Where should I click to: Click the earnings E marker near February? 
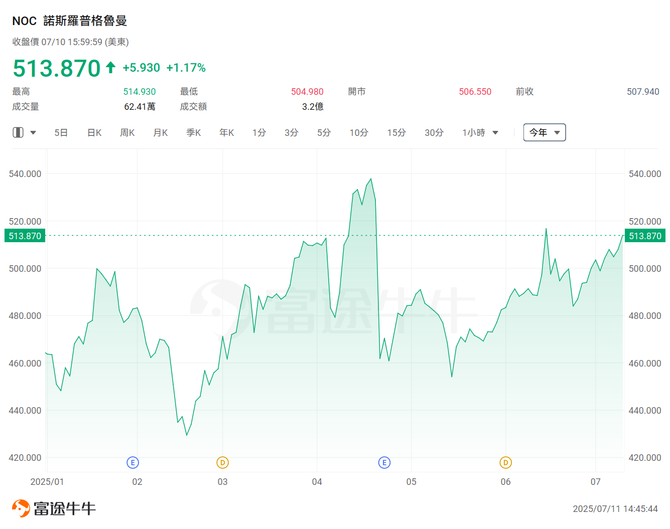[x=132, y=462]
